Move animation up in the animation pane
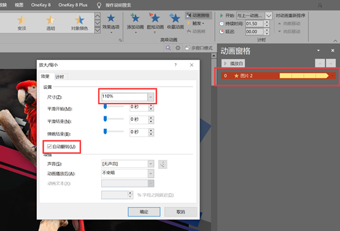The height and width of the screenshot is (231, 340). (320, 64)
